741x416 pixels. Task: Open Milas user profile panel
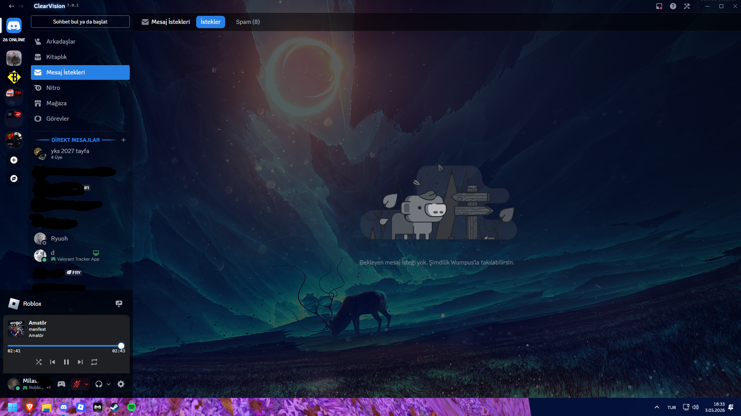[x=30, y=384]
